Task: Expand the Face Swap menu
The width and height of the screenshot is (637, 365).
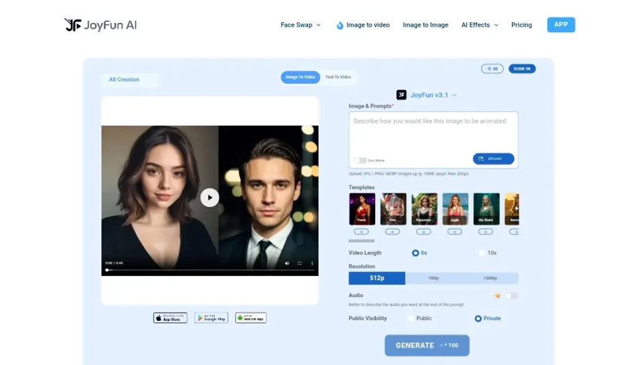Action: tap(300, 25)
